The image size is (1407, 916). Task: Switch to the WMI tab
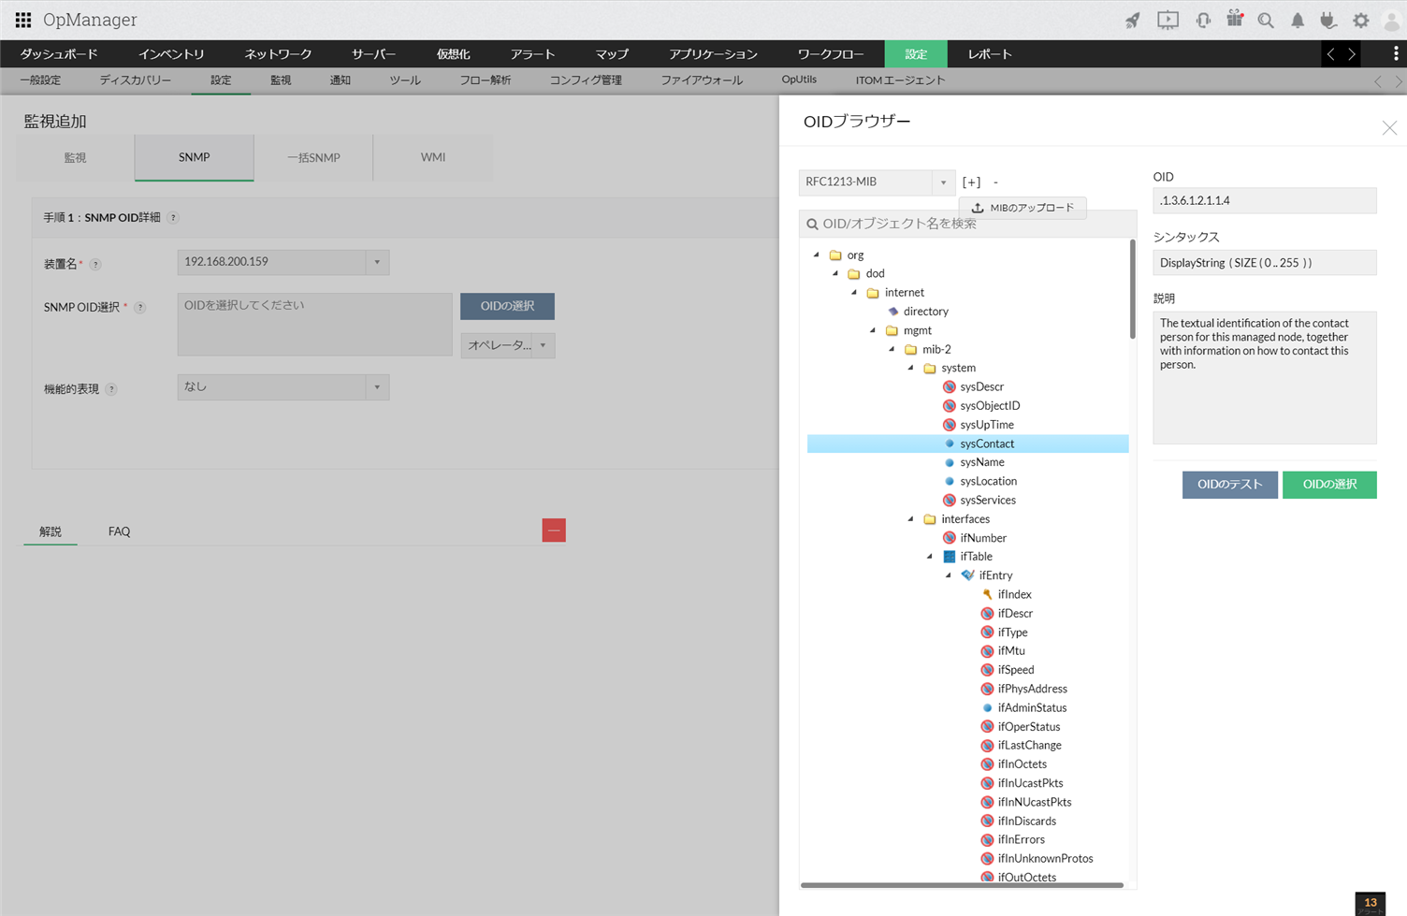433,157
